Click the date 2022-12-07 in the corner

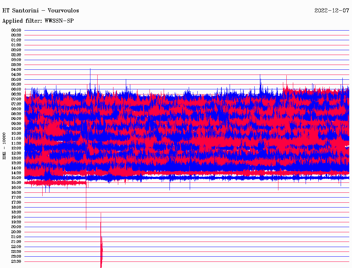[x=332, y=10]
